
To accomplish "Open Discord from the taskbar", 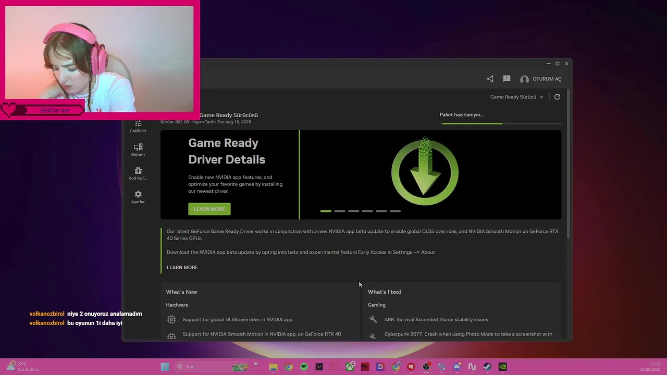I will tap(457, 367).
